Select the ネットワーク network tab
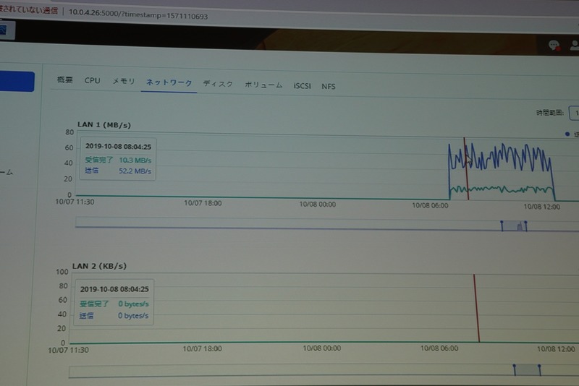Screen dimensions: 579x386 [x=169, y=82]
